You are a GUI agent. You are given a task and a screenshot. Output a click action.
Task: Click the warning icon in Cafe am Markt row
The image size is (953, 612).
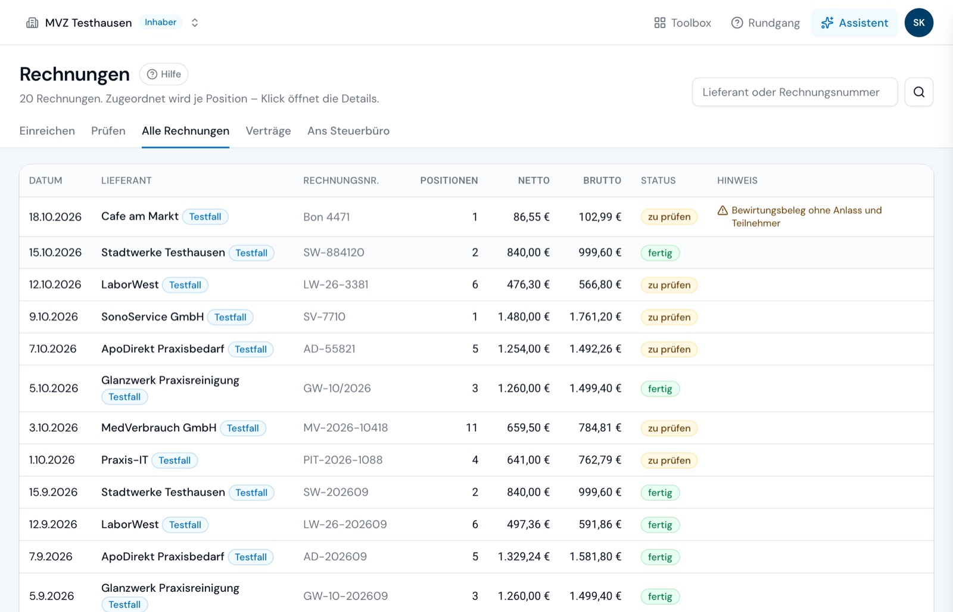[x=722, y=210]
